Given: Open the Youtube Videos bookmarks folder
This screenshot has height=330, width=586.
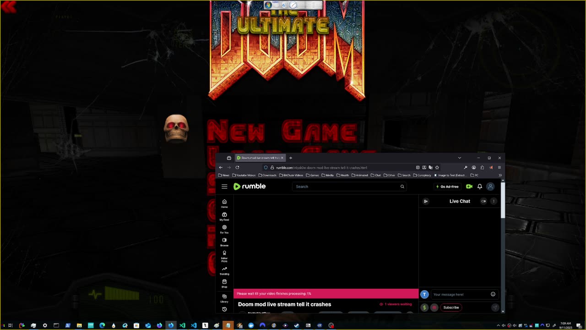Looking at the screenshot, I should (244, 175).
